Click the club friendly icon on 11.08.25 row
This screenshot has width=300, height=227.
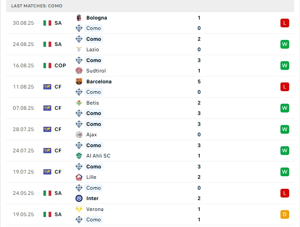click(47, 87)
